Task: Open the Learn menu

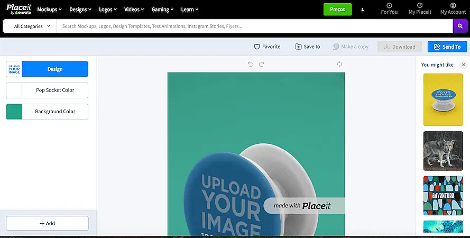Action: pyautogui.click(x=189, y=10)
